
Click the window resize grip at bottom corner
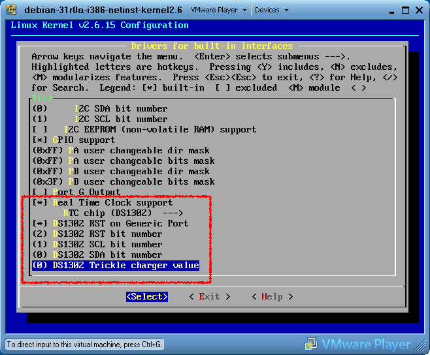tap(420, 345)
